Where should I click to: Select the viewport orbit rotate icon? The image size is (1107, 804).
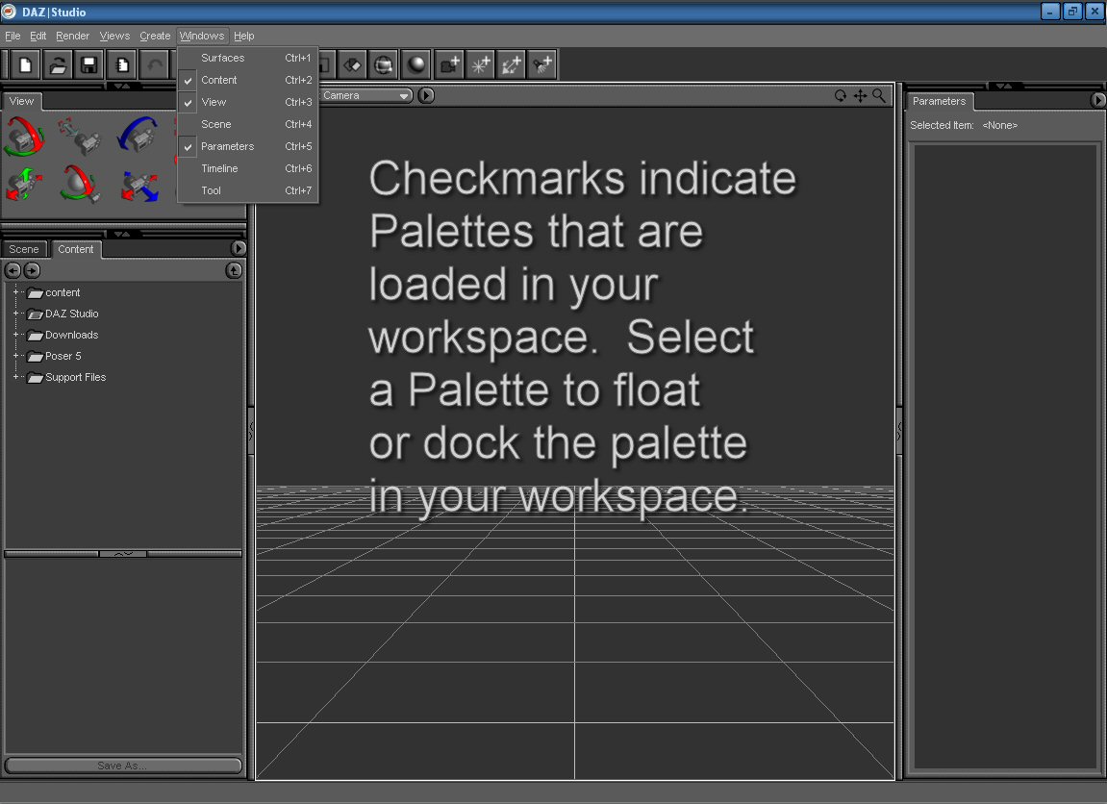841,96
